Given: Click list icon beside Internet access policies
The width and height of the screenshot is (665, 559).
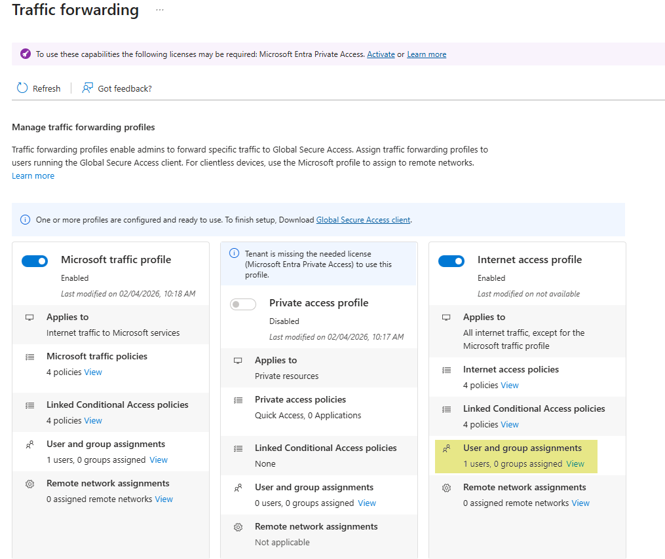Looking at the screenshot, I should (447, 370).
